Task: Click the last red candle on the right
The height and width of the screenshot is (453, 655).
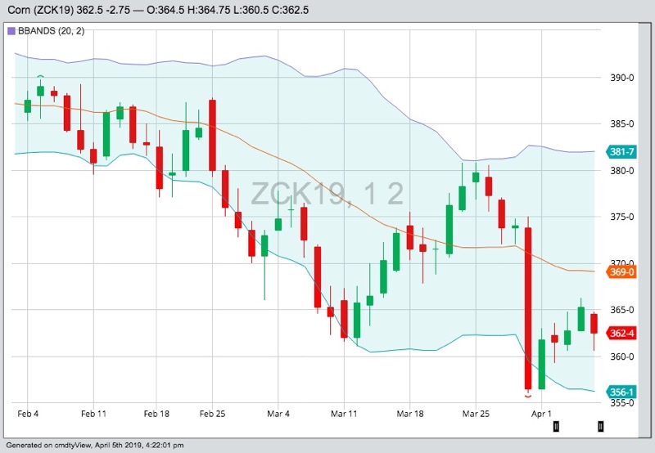Action: click(594, 323)
